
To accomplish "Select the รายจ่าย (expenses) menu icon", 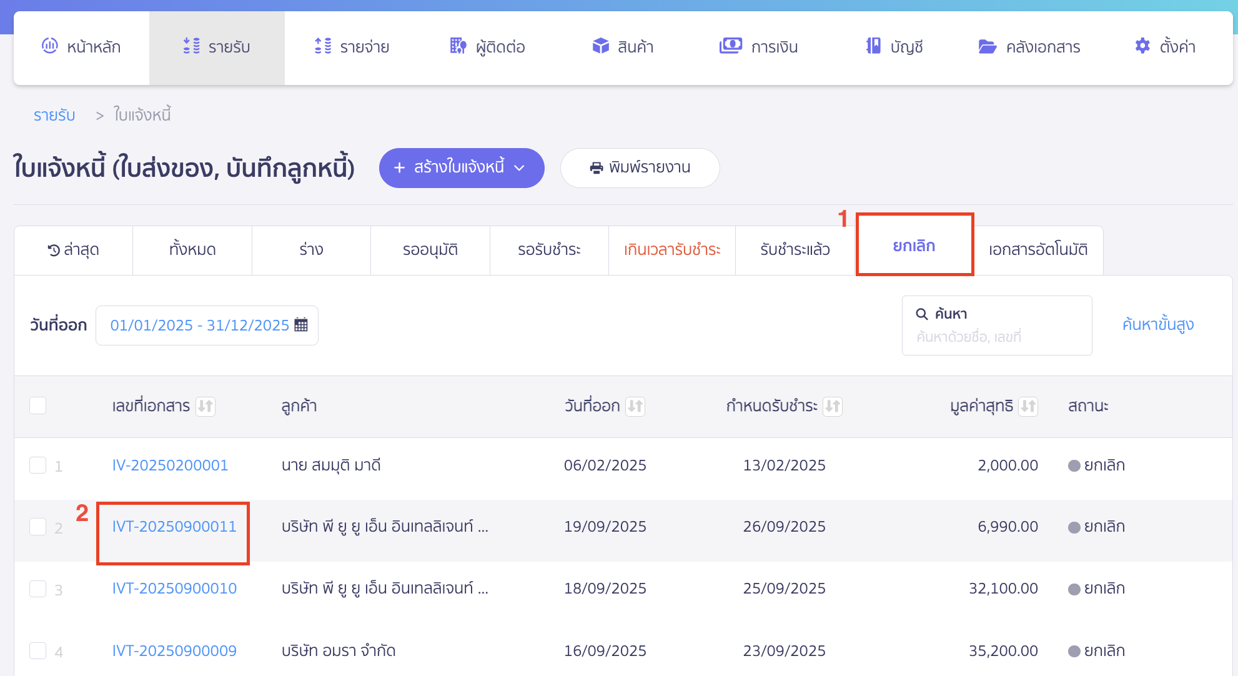I will (x=322, y=46).
